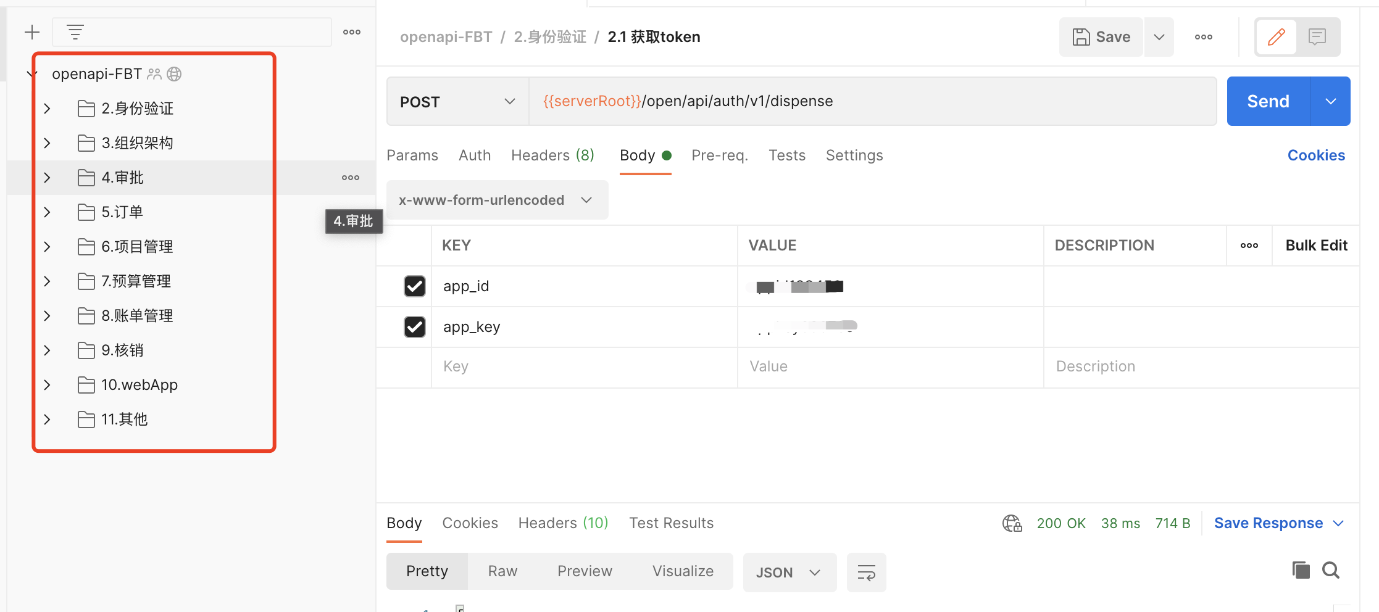Uncheck the app_key parameter checkbox
This screenshot has width=1379, height=612.
(415, 327)
